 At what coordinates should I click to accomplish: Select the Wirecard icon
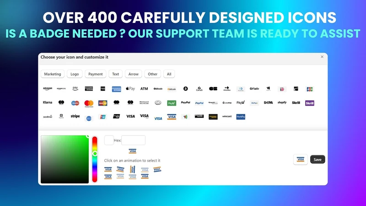tap(226, 116)
